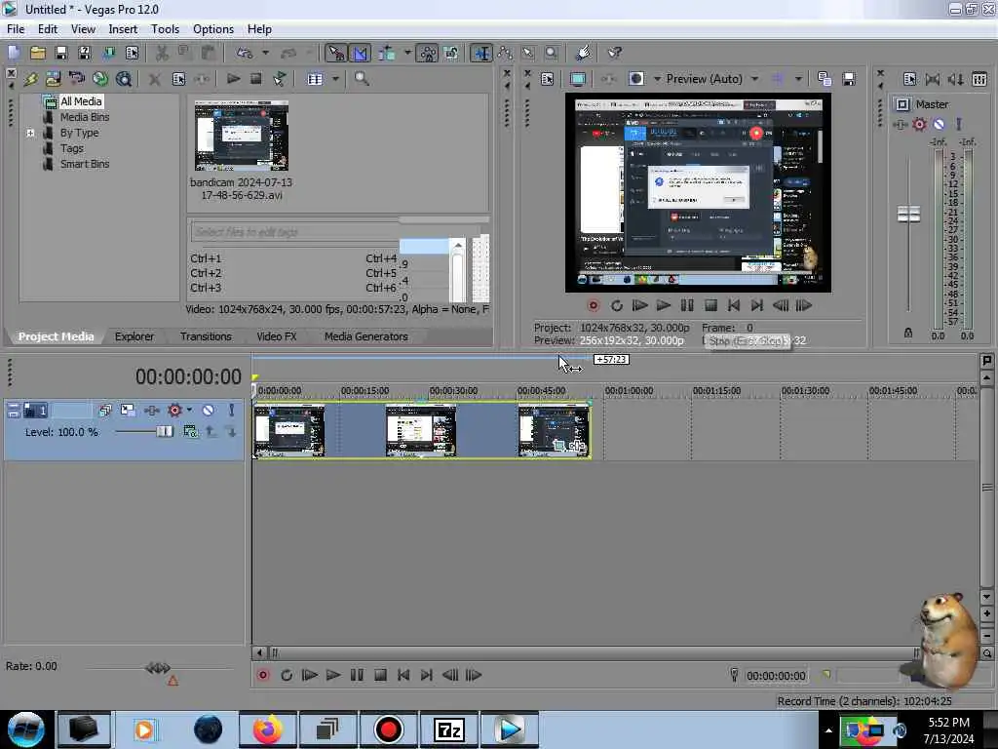Click the Open project folder icon

pyautogui.click(x=38, y=53)
